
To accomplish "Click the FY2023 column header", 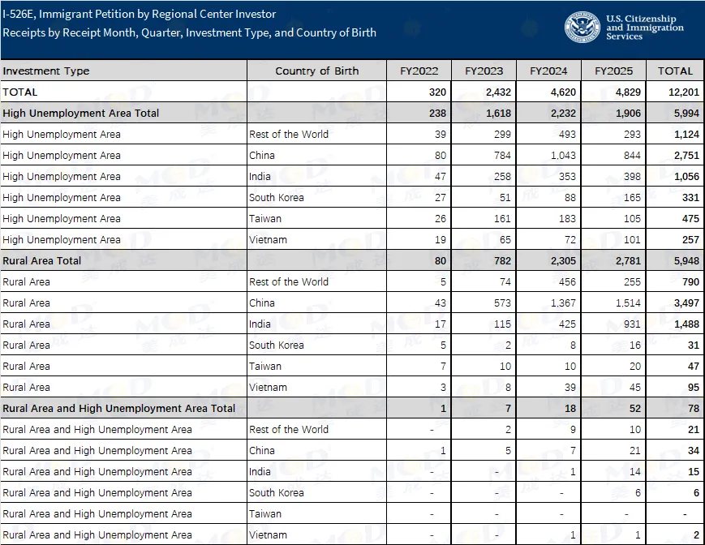I will point(484,71).
